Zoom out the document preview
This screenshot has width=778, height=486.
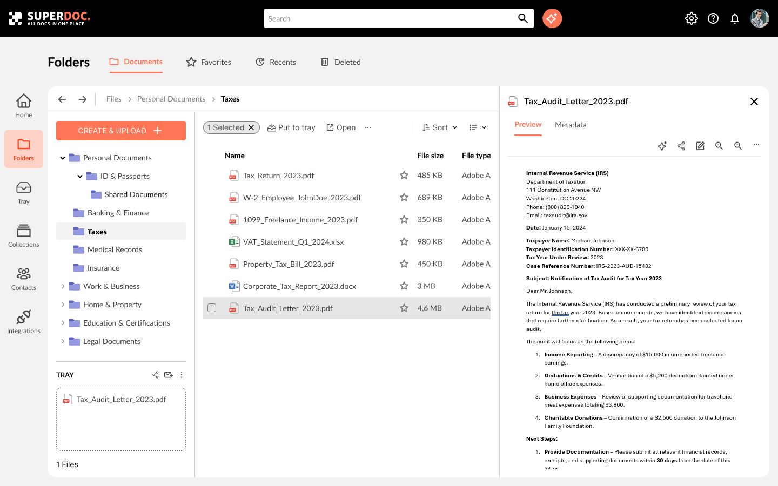click(719, 146)
